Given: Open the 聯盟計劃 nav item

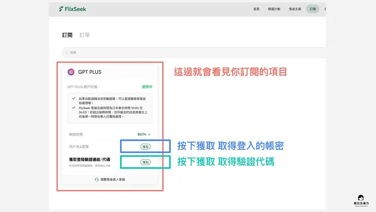Looking at the screenshot, I should pos(274,9).
